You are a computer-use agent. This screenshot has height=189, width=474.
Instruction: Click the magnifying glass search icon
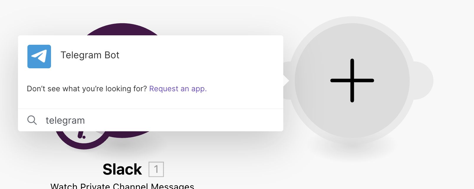click(32, 120)
